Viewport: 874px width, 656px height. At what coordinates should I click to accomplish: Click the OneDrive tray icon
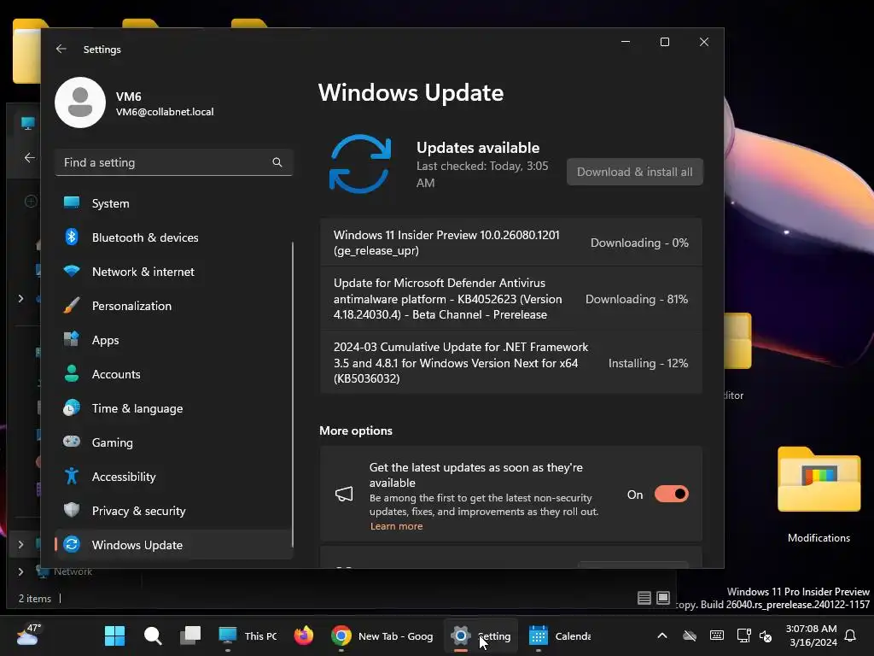pos(690,635)
